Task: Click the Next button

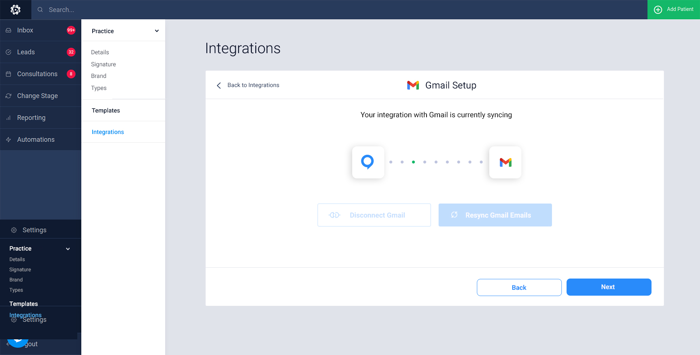Action: click(609, 287)
